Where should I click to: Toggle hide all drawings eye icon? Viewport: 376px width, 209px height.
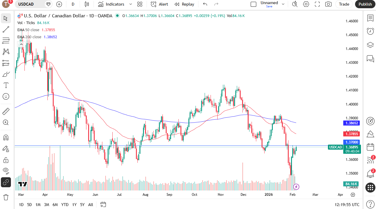(x=6, y=170)
